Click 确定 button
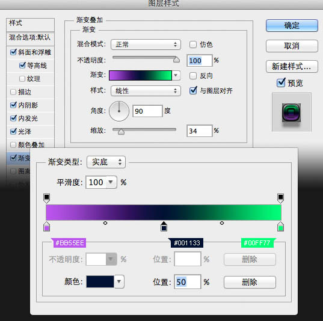323x321 pixels. pyautogui.click(x=292, y=25)
